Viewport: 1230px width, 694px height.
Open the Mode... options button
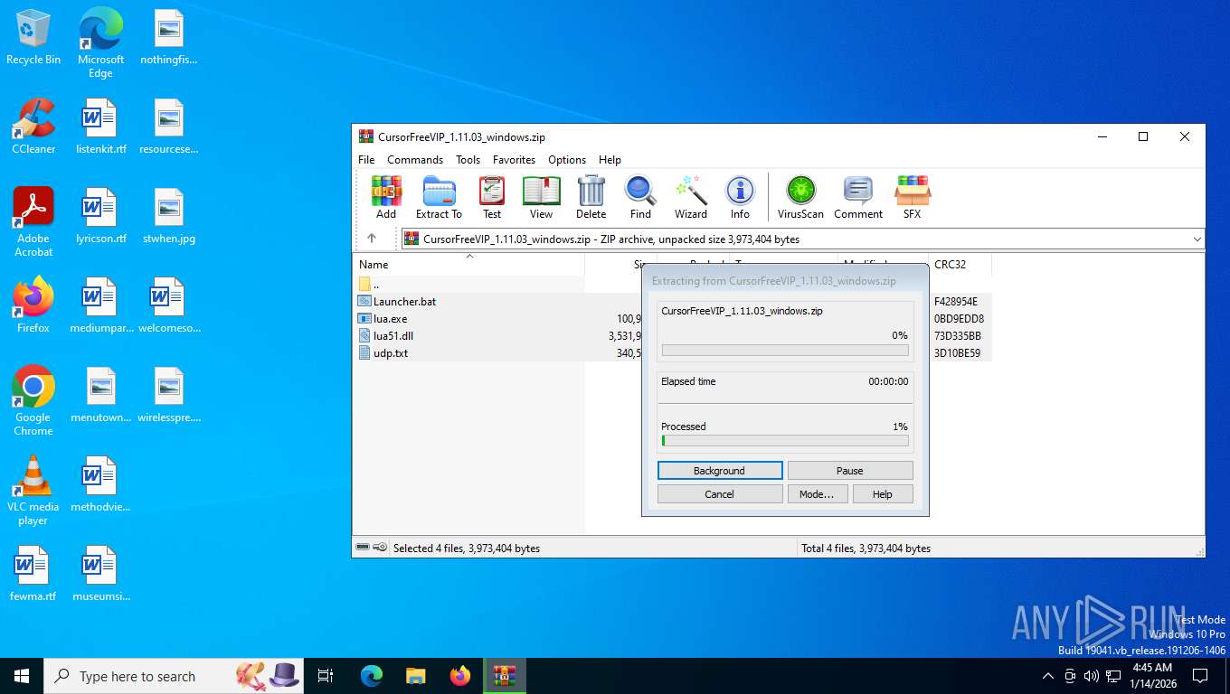click(817, 494)
